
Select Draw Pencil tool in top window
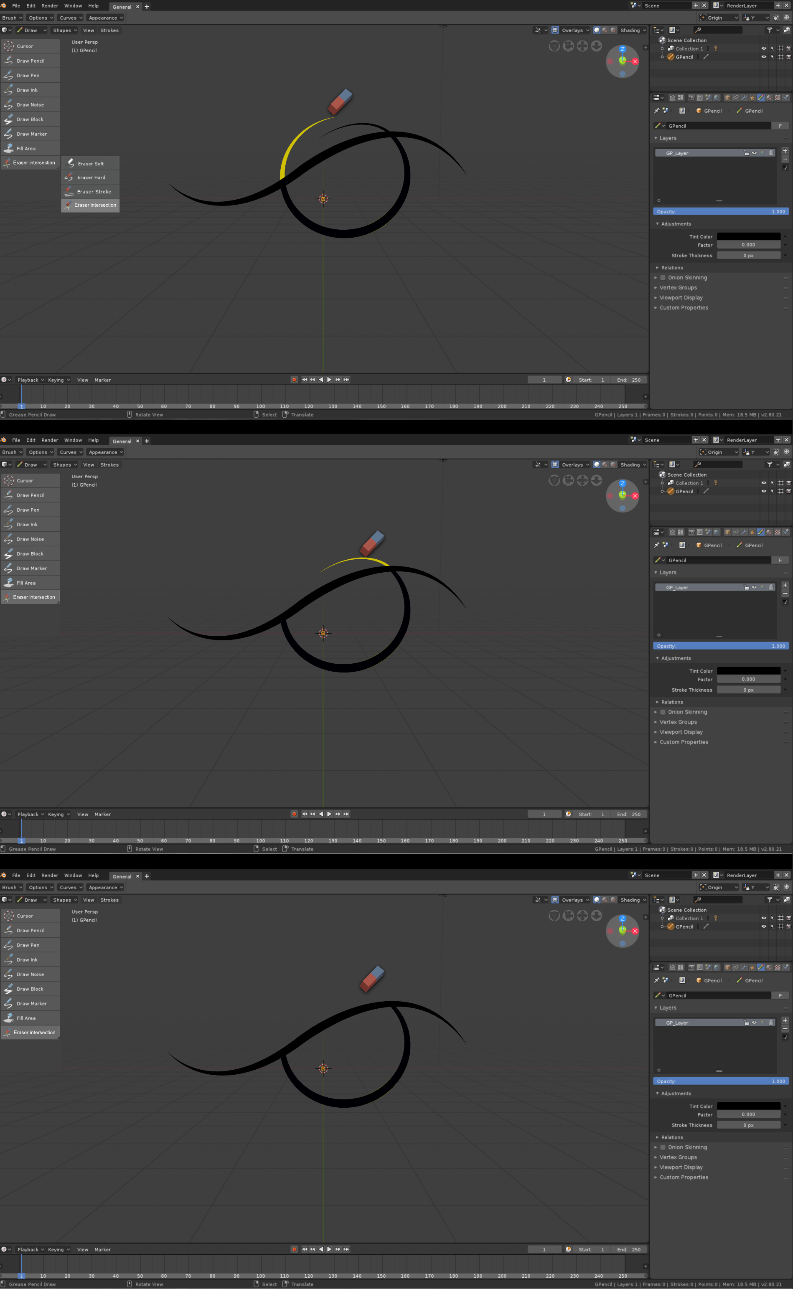point(30,61)
